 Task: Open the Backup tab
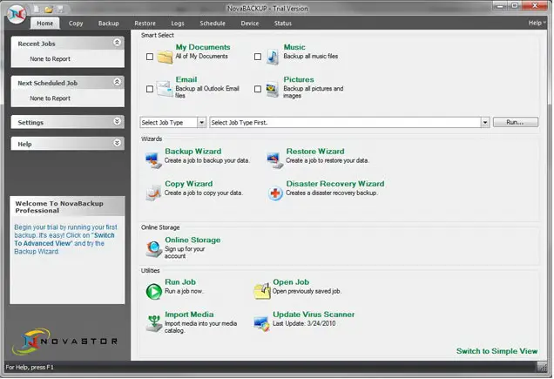click(x=109, y=24)
